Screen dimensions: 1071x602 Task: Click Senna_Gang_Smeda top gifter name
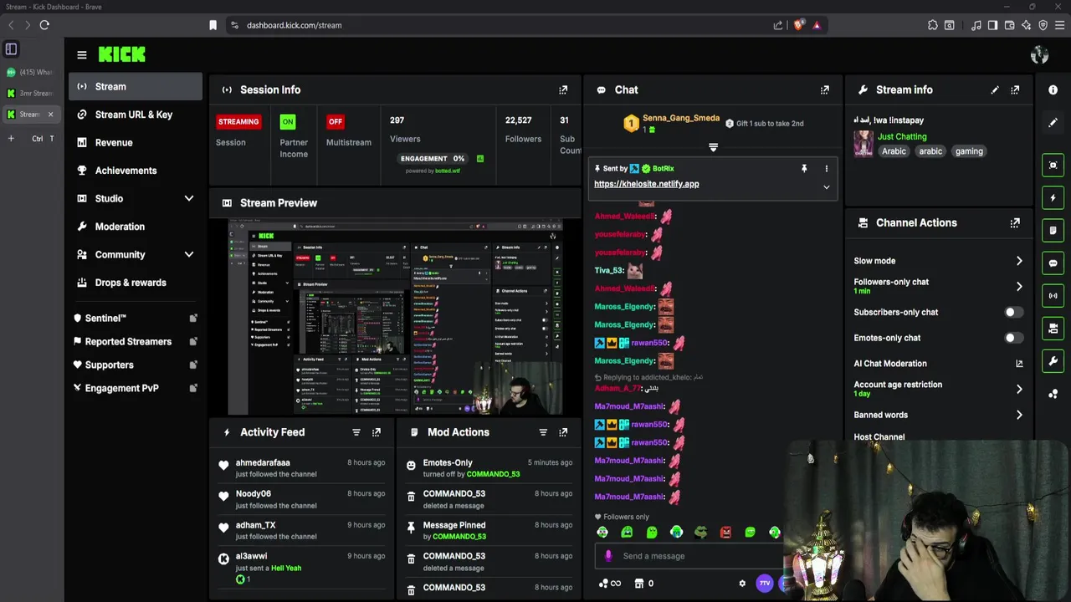(x=681, y=118)
